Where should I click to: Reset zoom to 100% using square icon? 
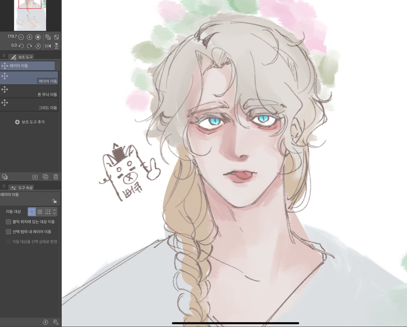click(x=38, y=37)
